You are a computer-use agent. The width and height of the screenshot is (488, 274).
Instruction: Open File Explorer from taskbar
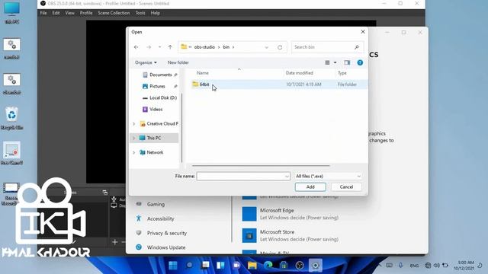coord(252,266)
